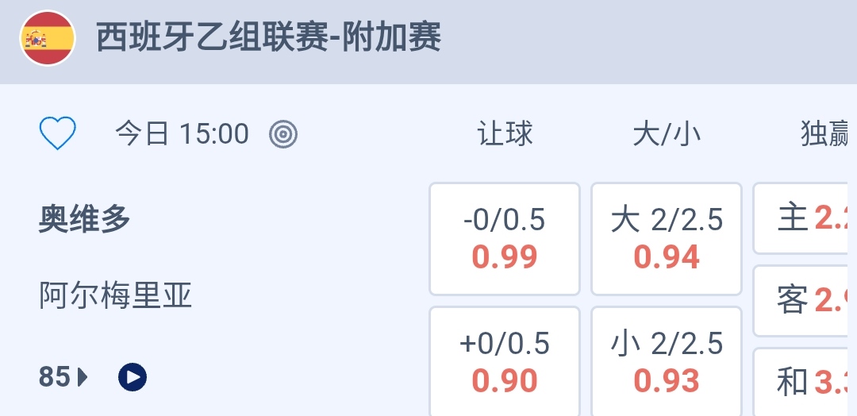Screen dimensions: 857x416
Task: Open the 奥维多 team name
Action: click(x=85, y=219)
